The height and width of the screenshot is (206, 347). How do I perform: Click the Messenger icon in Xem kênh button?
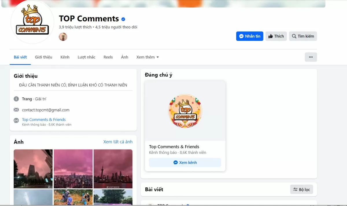coord(176,162)
